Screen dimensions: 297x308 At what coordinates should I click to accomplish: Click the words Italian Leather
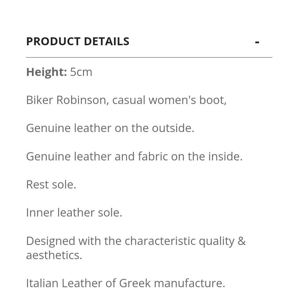click(x=64, y=283)
